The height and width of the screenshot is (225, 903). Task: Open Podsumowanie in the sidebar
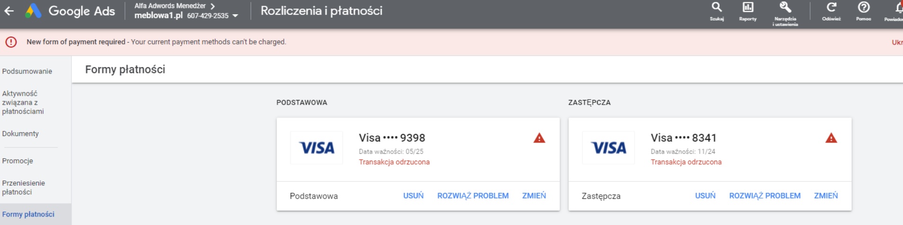27,72
